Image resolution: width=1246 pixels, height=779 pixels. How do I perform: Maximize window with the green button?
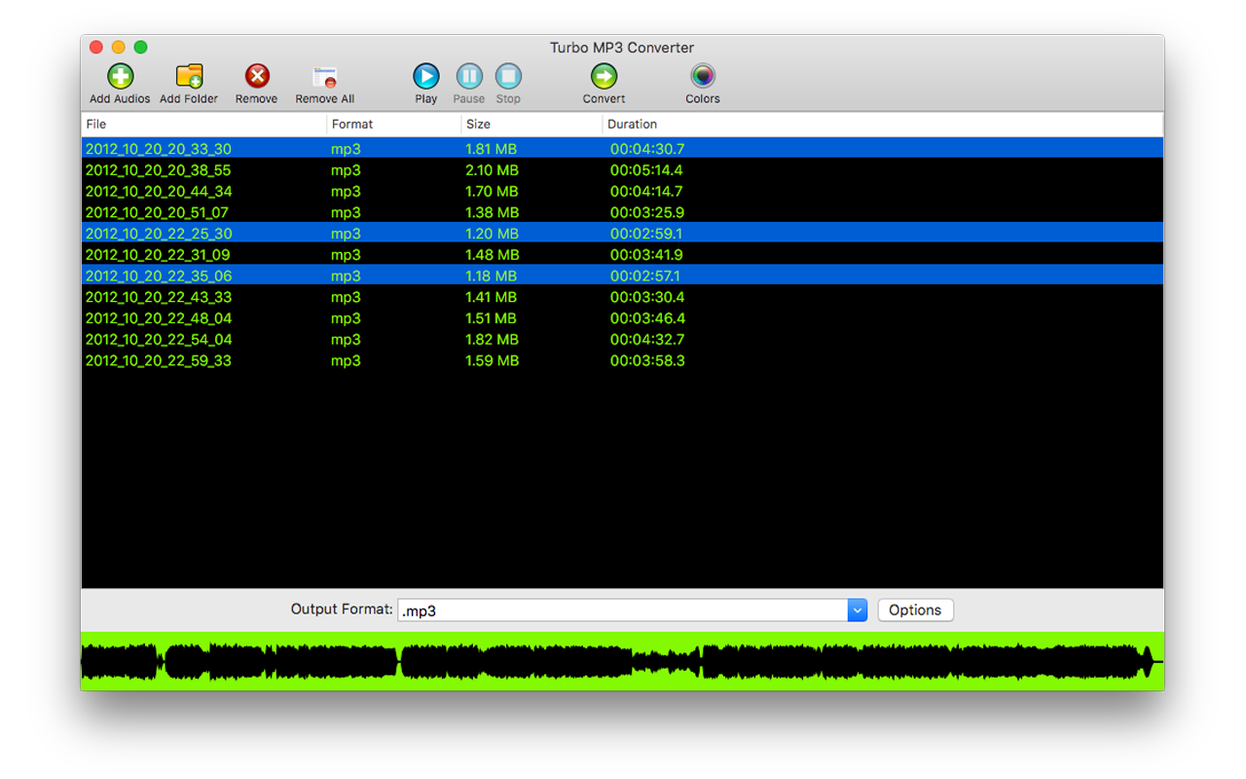(x=140, y=47)
